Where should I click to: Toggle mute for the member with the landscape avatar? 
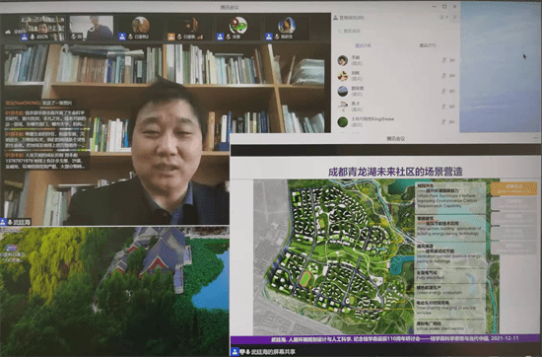pos(443,91)
